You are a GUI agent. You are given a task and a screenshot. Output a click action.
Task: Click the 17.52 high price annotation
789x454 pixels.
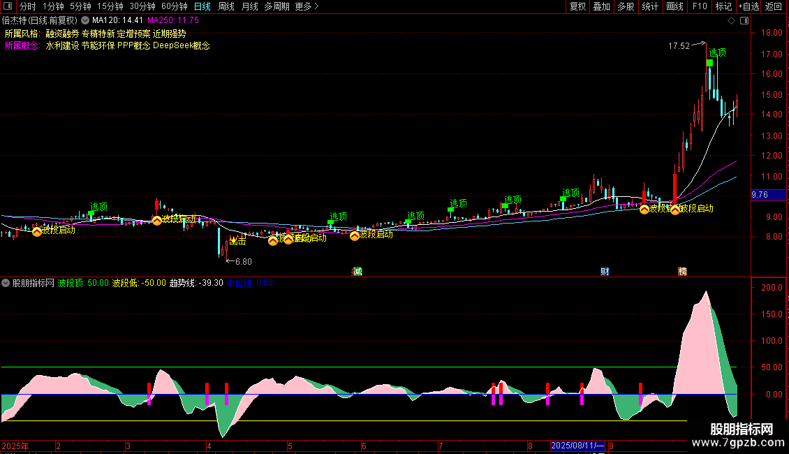click(679, 46)
